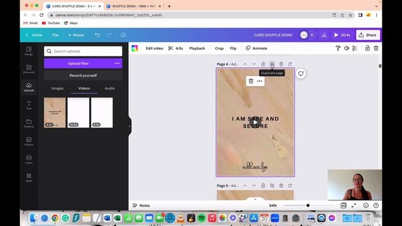Click the checkmark circle icon in bottom bar
Viewport: 402px width, 226px height.
[x=366, y=205]
